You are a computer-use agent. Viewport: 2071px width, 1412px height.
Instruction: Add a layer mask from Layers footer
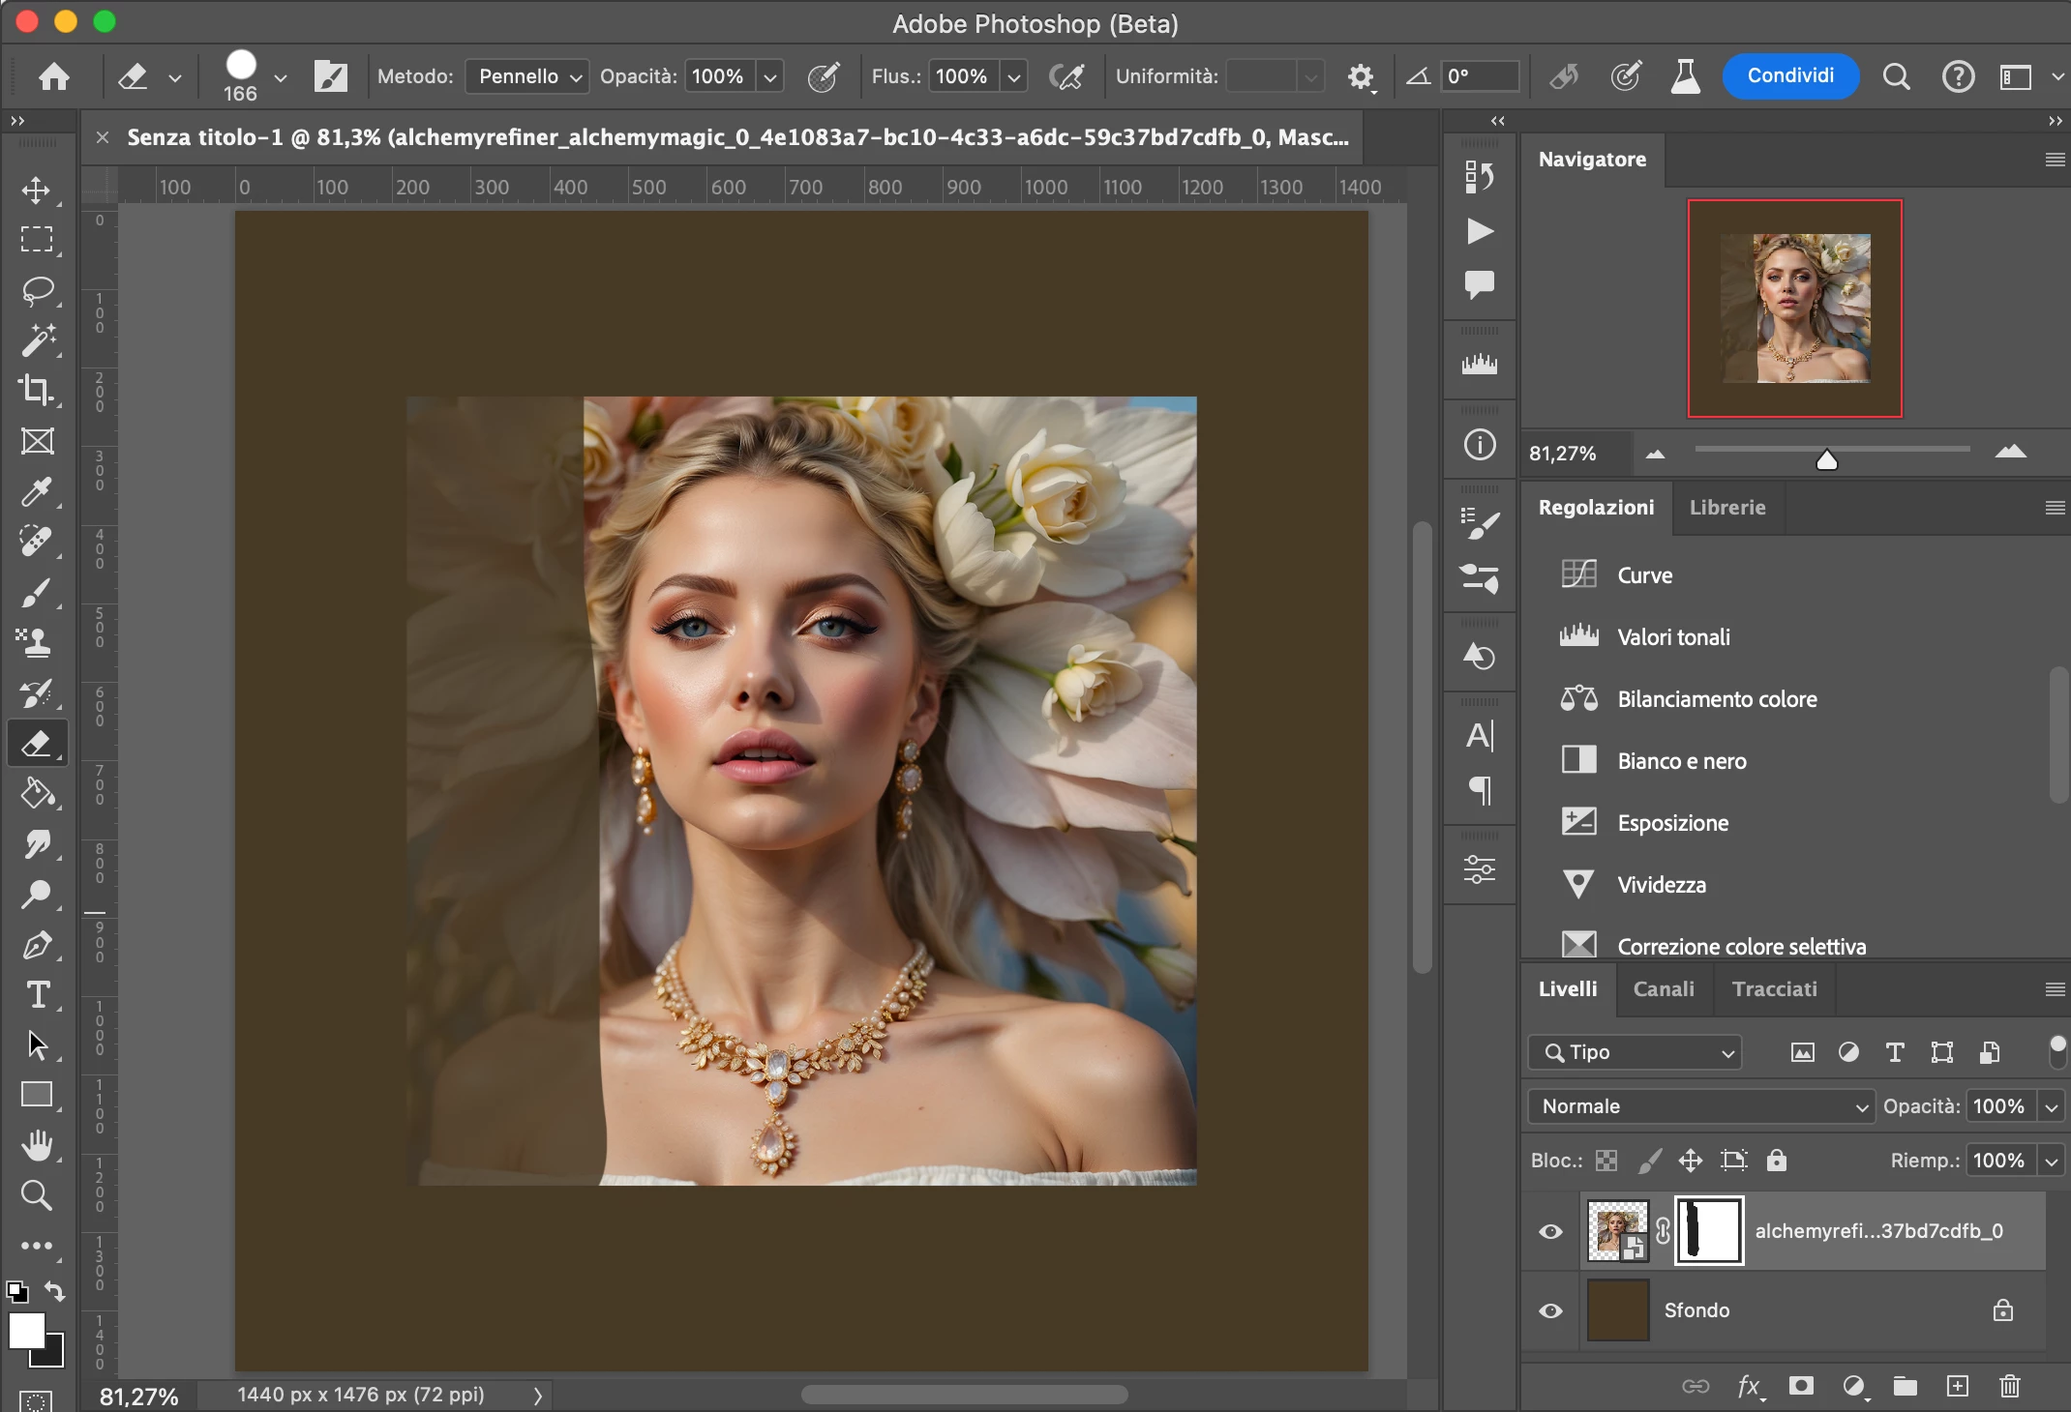pos(1801,1386)
